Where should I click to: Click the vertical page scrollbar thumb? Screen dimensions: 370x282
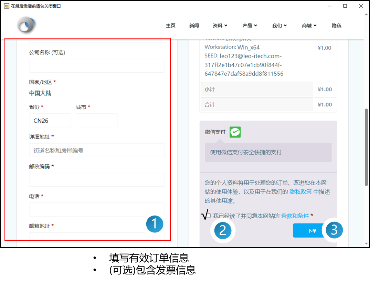(x=366, y=147)
